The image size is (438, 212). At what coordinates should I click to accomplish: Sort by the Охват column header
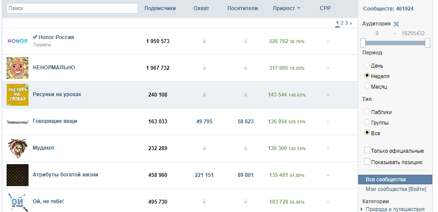pyautogui.click(x=201, y=8)
